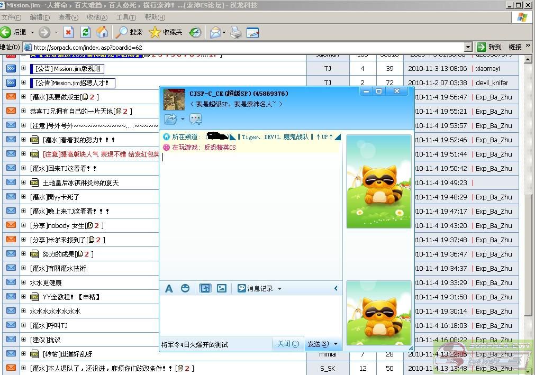Expand the address bar dropdown
The width and height of the screenshot is (535, 375).
(468, 47)
